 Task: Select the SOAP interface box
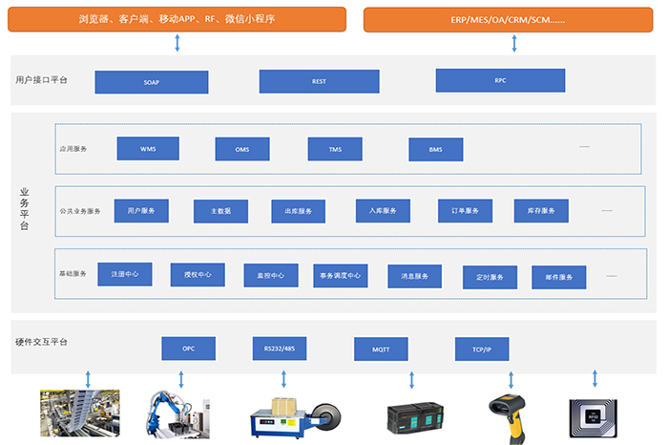pos(151,82)
